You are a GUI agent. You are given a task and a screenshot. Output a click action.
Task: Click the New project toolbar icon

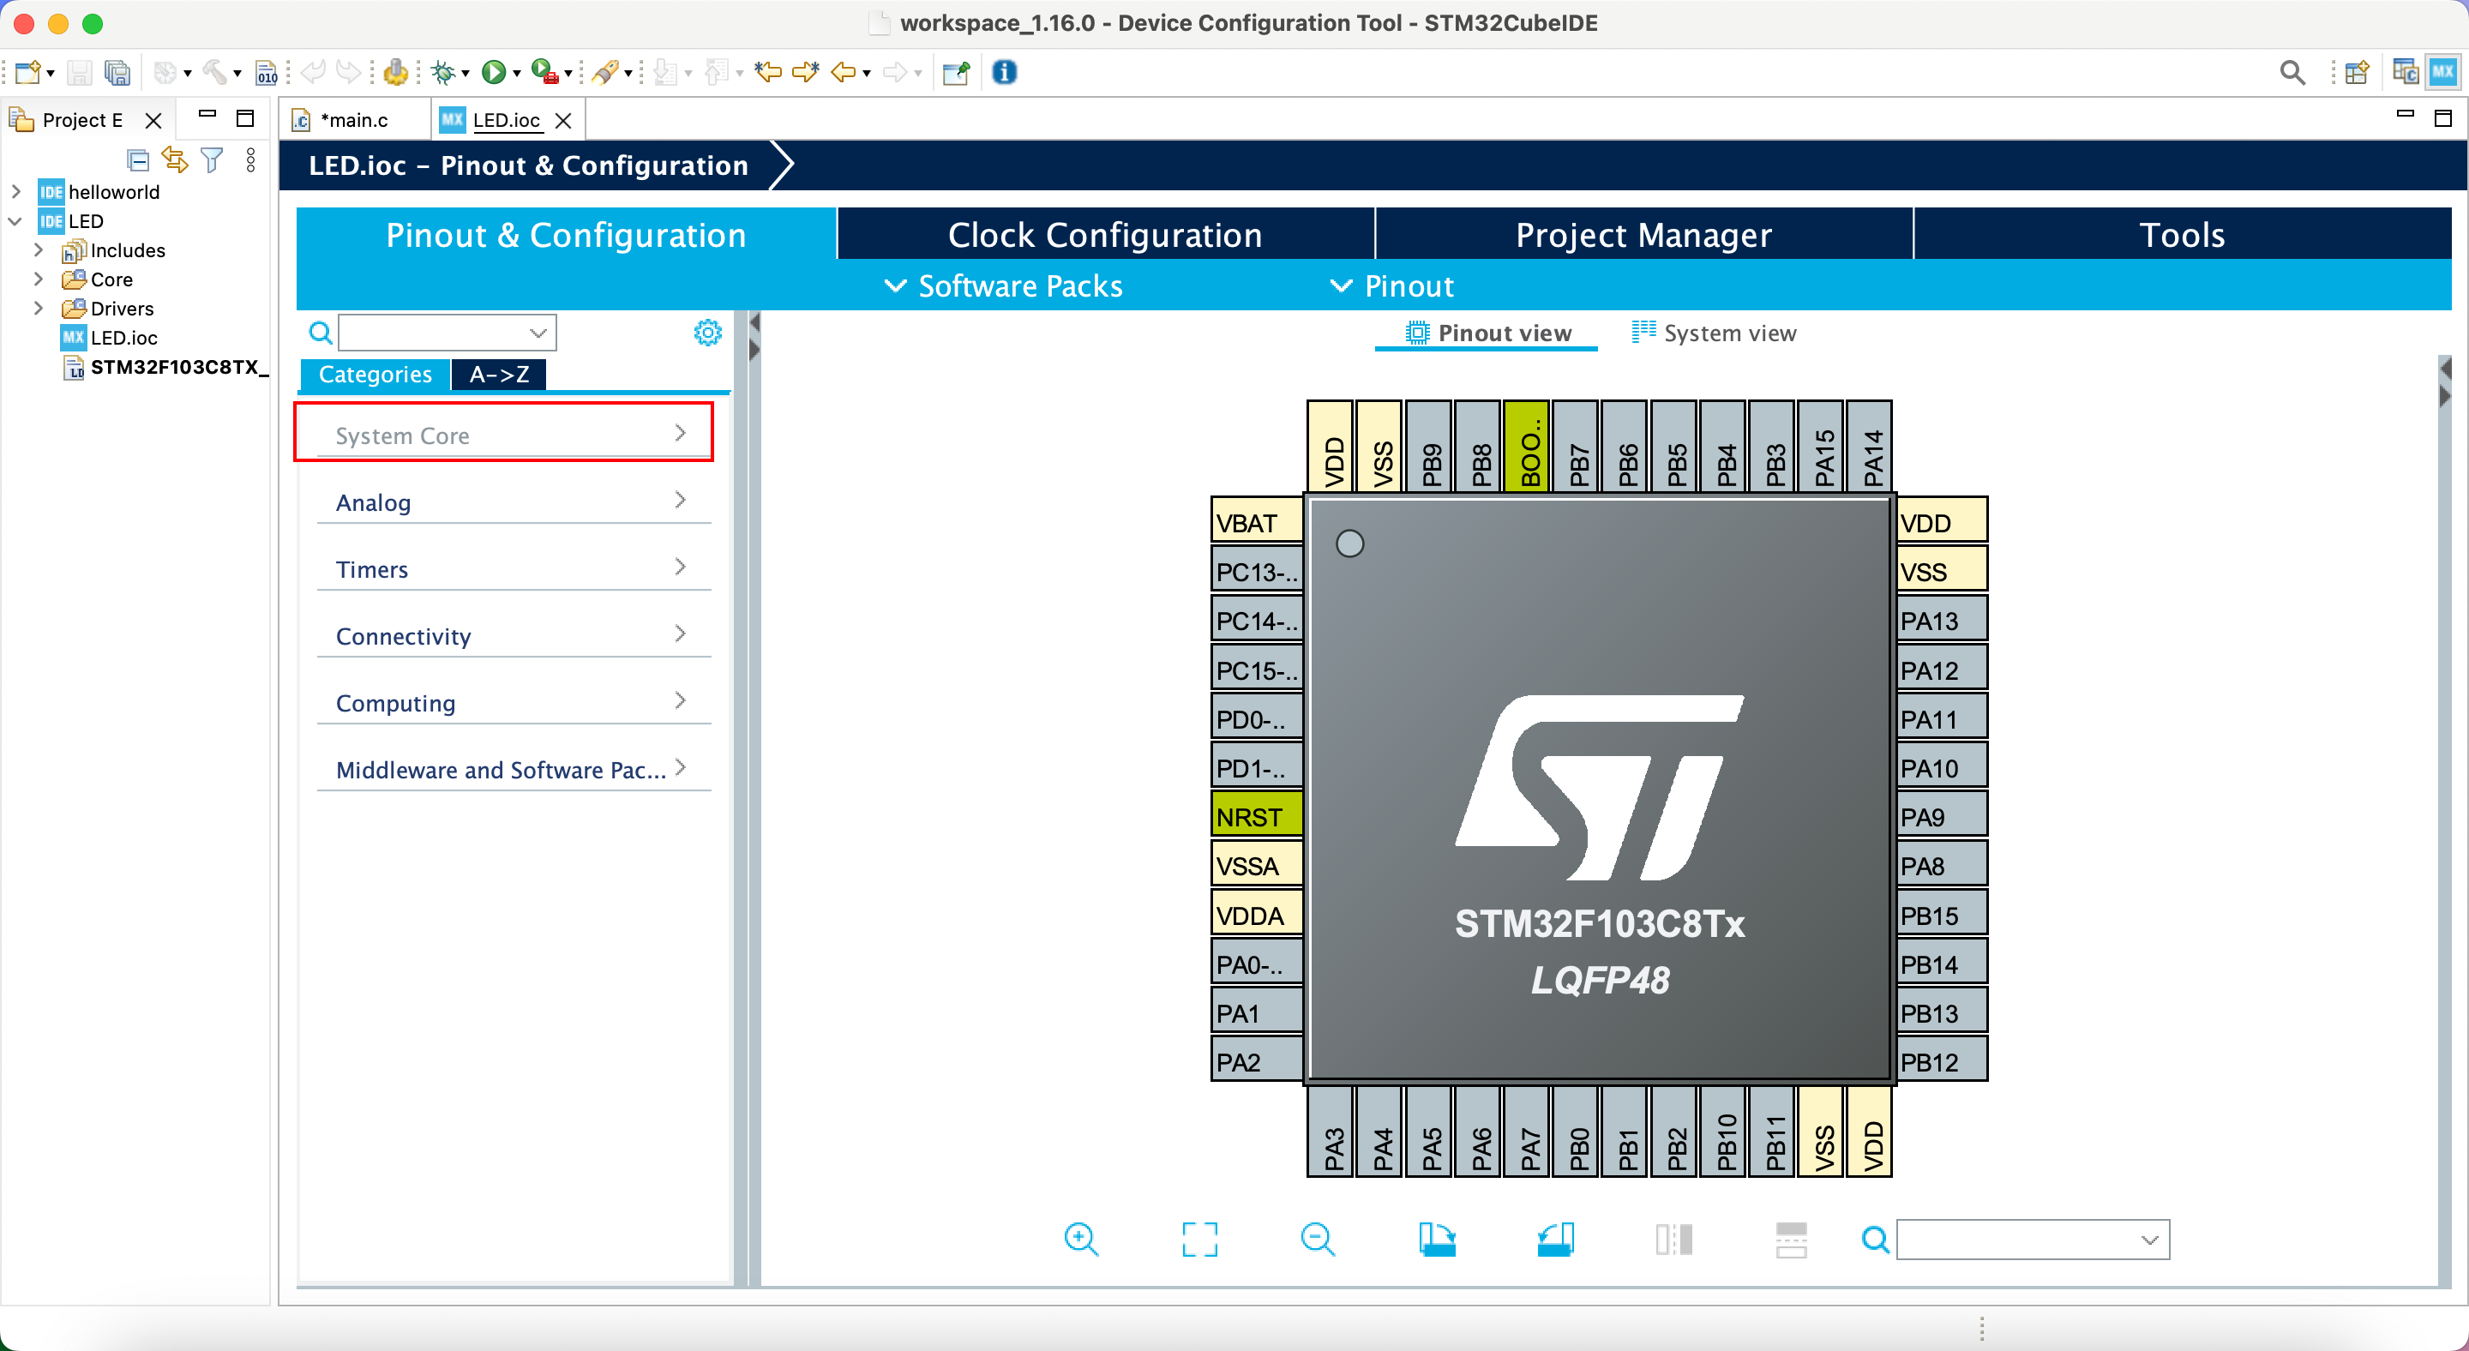click(x=27, y=72)
